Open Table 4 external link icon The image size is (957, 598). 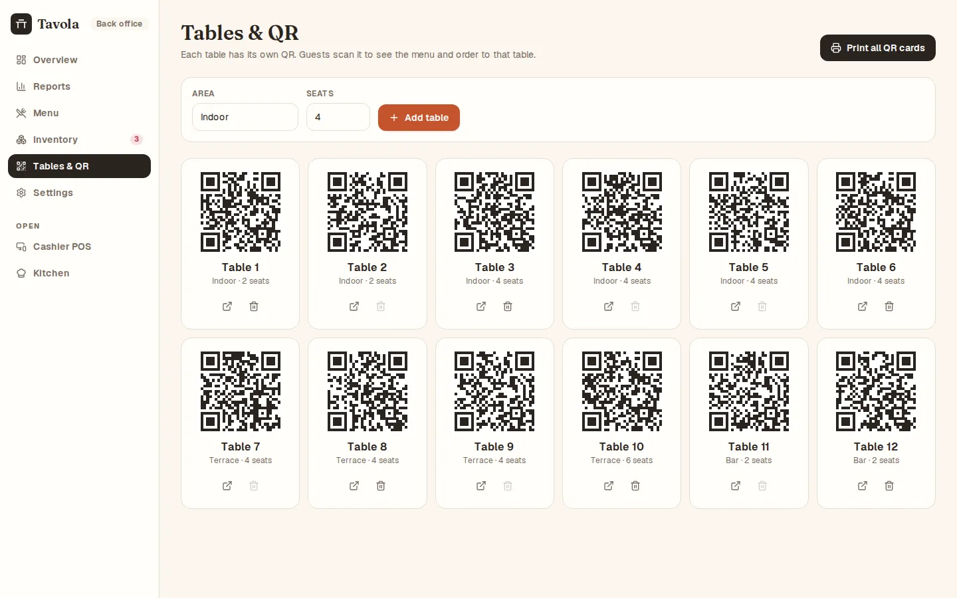coord(609,306)
